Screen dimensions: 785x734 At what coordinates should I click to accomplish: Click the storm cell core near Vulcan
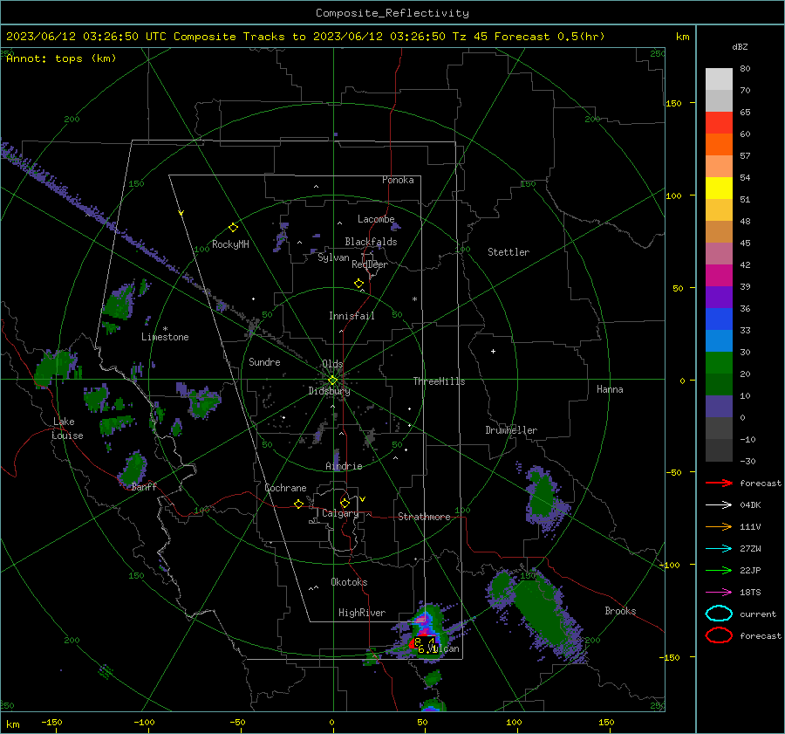click(425, 644)
